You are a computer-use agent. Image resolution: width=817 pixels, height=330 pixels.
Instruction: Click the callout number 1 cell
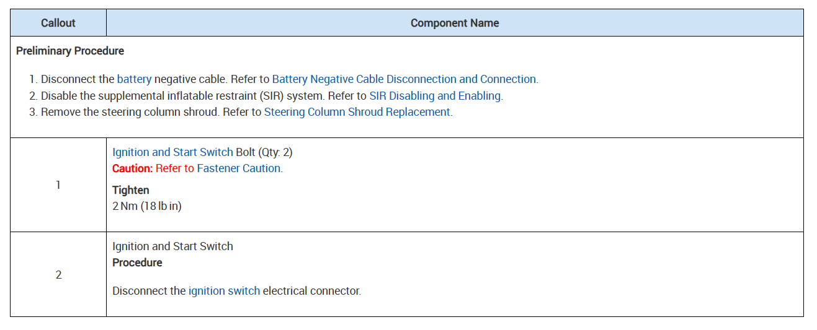(58, 185)
